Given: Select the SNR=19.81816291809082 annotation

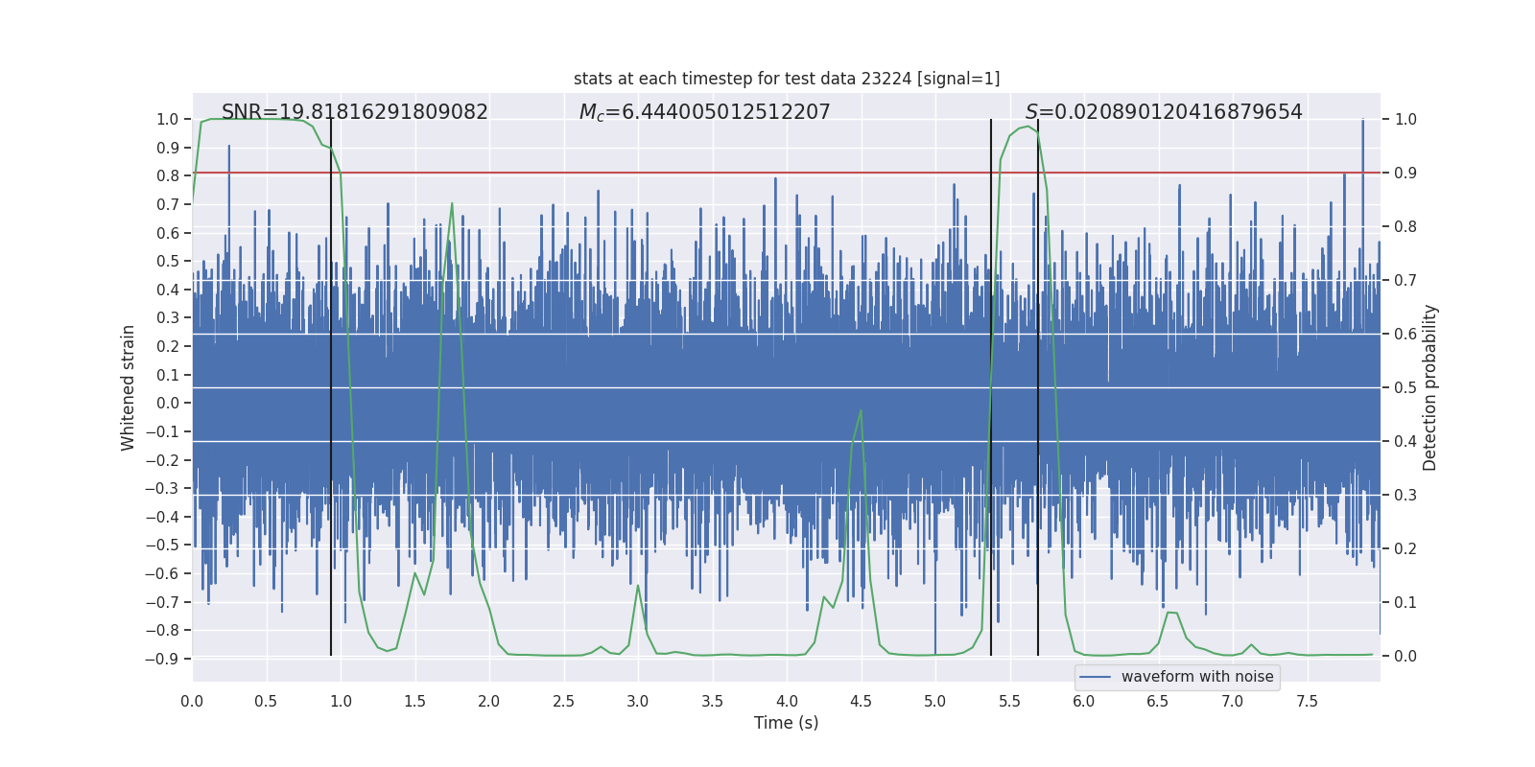Looking at the screenshot, I should click(x=355, y=112).
